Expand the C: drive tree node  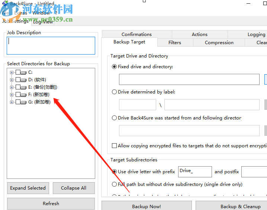[x=12, y=73]
